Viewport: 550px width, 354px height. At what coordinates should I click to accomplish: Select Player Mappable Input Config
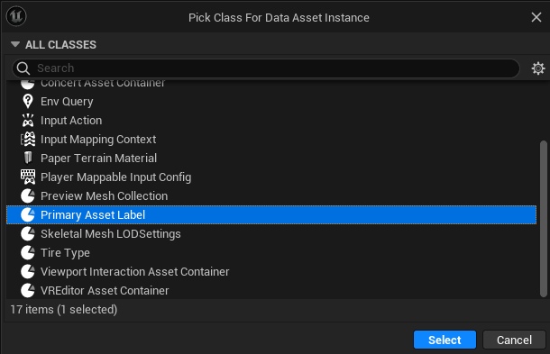pyautogui.click(x=271, y=177)
